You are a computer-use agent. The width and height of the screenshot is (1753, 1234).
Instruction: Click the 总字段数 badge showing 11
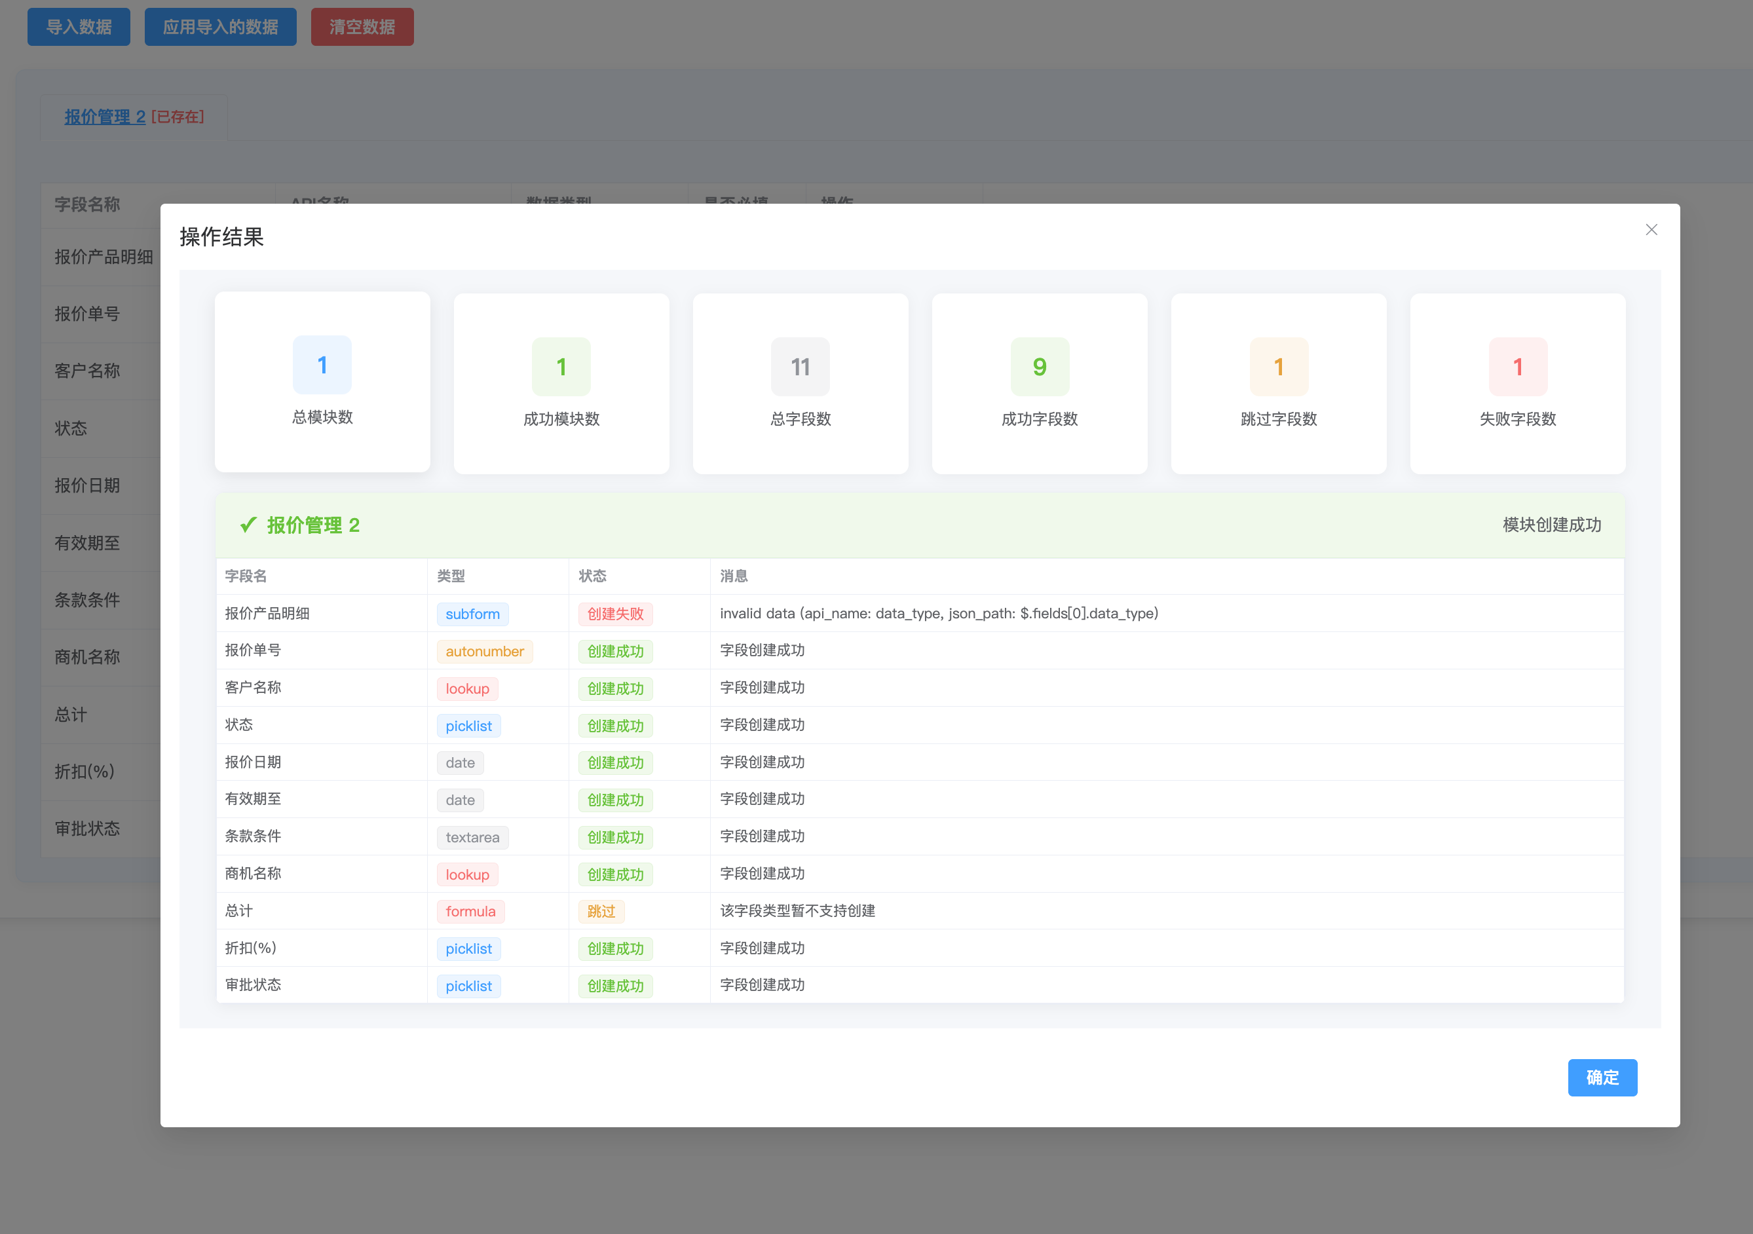coord(800,367)
